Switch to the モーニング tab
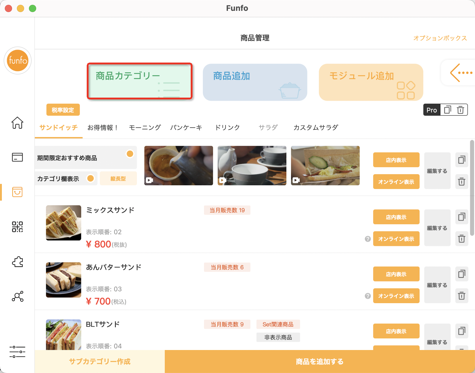Image resolution: width=475 pixels, height=373 pixels. coord(145,127)
